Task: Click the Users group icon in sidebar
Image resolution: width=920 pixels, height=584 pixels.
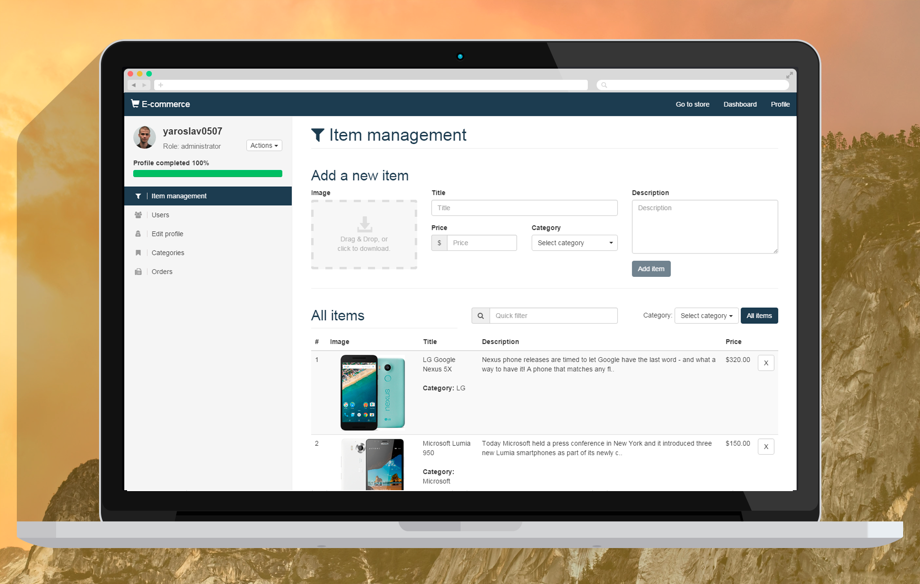Action: 138,215
